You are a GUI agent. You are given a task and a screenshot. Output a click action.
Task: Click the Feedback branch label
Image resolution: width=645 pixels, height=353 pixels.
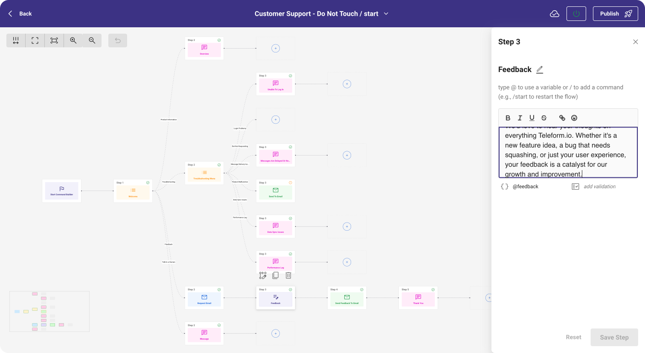(169, 244)
